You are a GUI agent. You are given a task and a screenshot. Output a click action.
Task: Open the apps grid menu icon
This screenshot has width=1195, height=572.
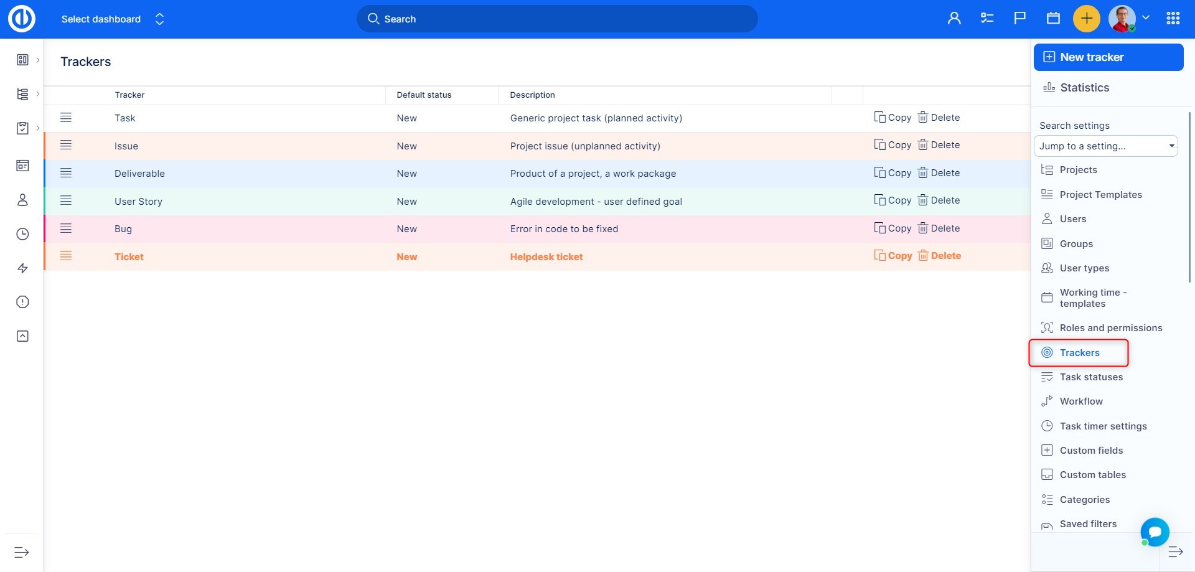(1173, 19)
